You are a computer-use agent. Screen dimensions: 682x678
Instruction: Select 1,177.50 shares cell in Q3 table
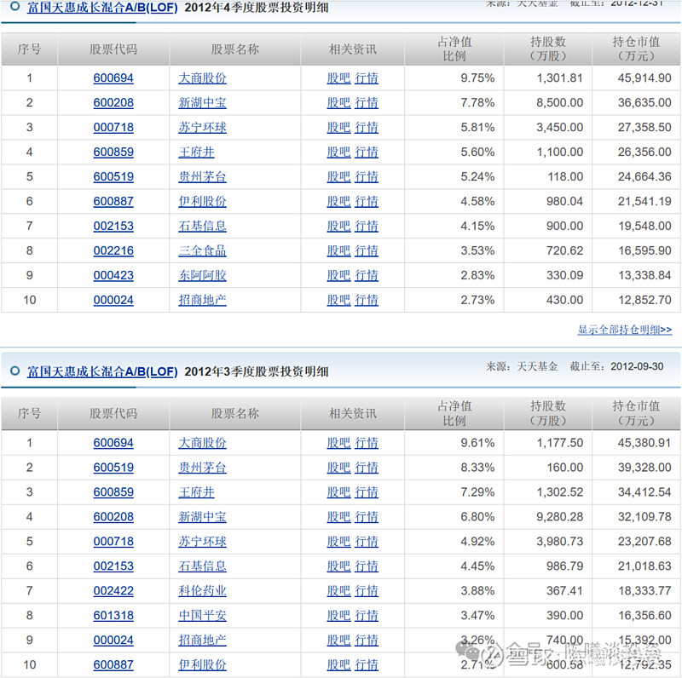pos(559,443)
